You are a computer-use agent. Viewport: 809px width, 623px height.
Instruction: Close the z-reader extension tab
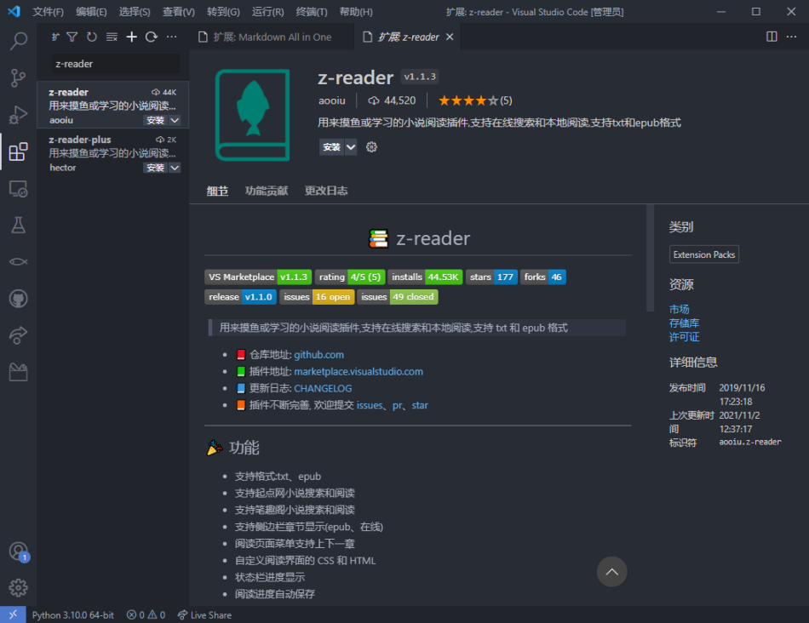pyautogui.click(x=450, y=37)
